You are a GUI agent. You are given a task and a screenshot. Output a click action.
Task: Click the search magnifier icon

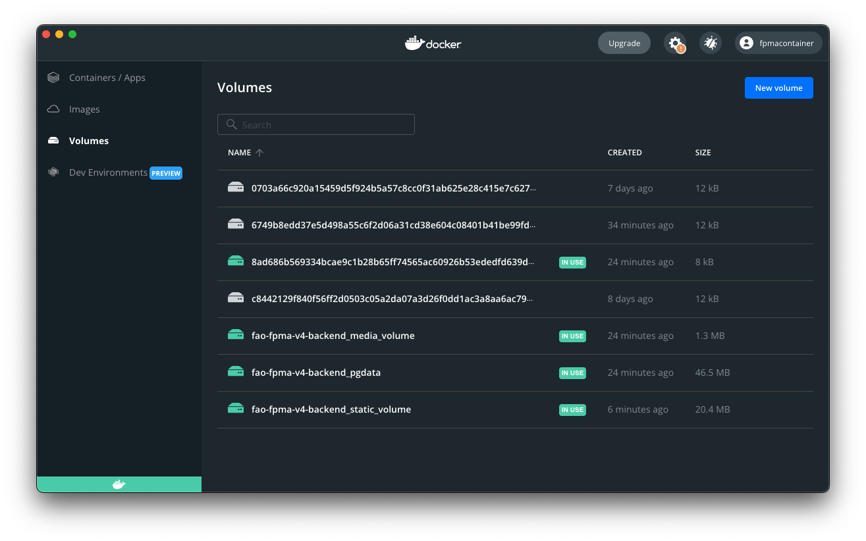tap(231, 124)
